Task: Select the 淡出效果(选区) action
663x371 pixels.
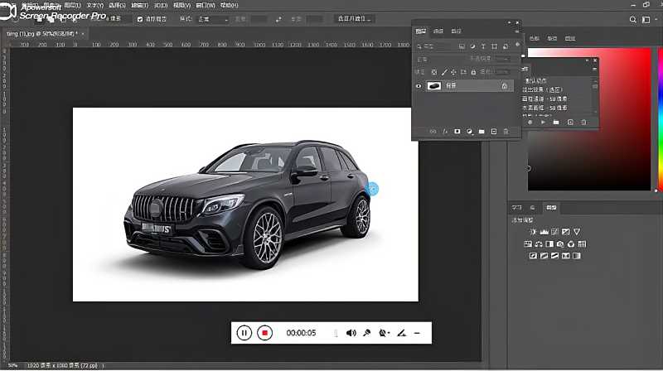Action: [x=543, y=89]
